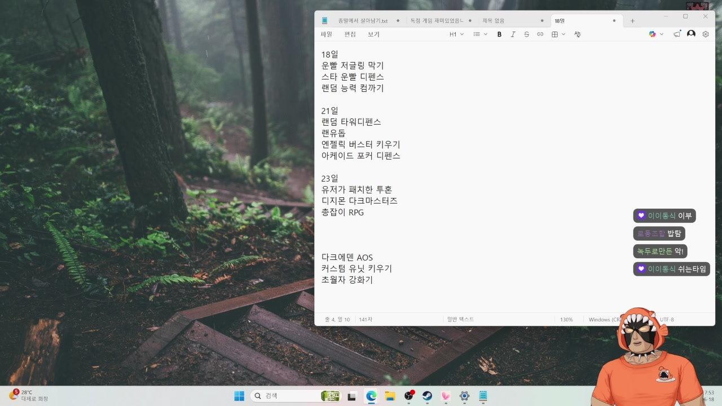Open OBS Studio from the taskbar
Image resolution: width=722 pixels, height=406 pixels.
pyautogui.click(x=408, y=396)
